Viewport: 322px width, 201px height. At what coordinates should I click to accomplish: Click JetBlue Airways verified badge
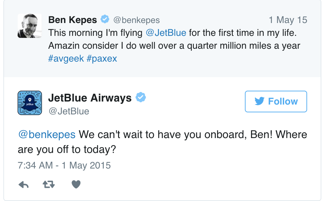point(141,97)
